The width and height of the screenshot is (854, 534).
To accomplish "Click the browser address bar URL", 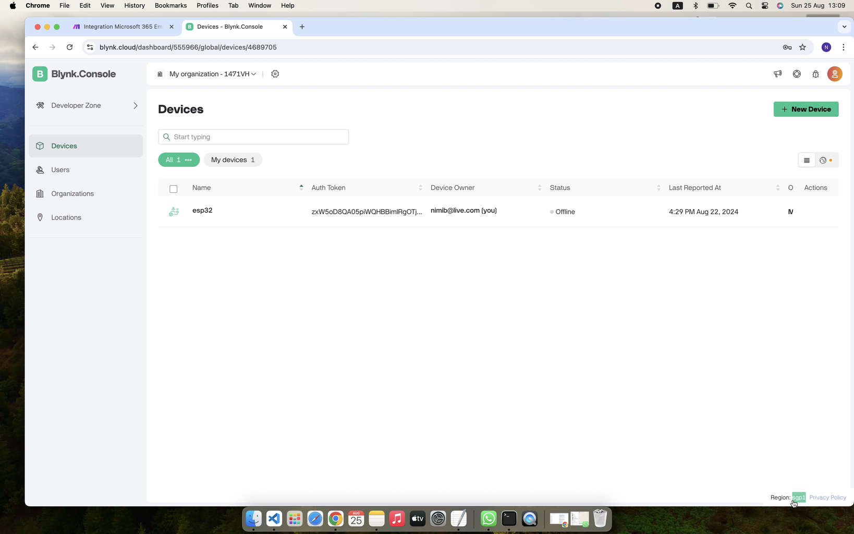I will pyautogui.click(x=188, y=47).
